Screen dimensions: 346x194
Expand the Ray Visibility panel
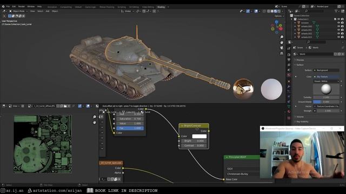(302, 122)
